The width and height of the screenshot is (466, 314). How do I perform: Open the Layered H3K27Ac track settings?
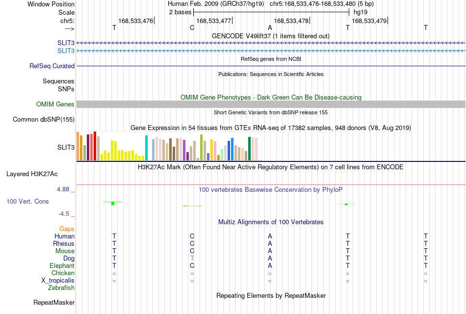32,174
